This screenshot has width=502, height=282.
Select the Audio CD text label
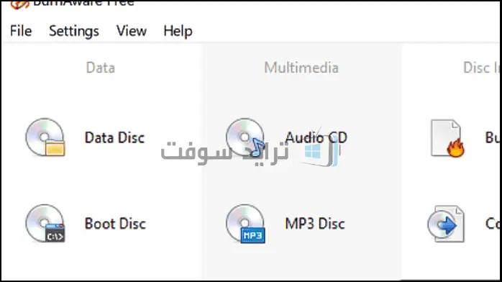pos(316,137)
